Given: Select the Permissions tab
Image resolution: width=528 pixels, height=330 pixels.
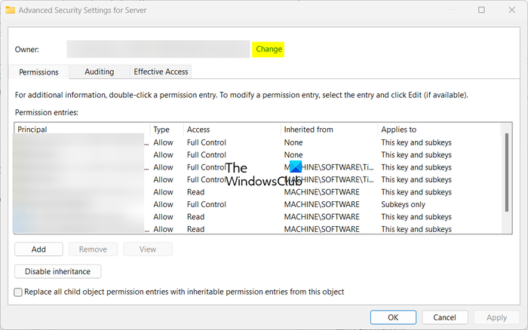Looking at the screenshot, I should pyautogui.click(x=39, y=72).
